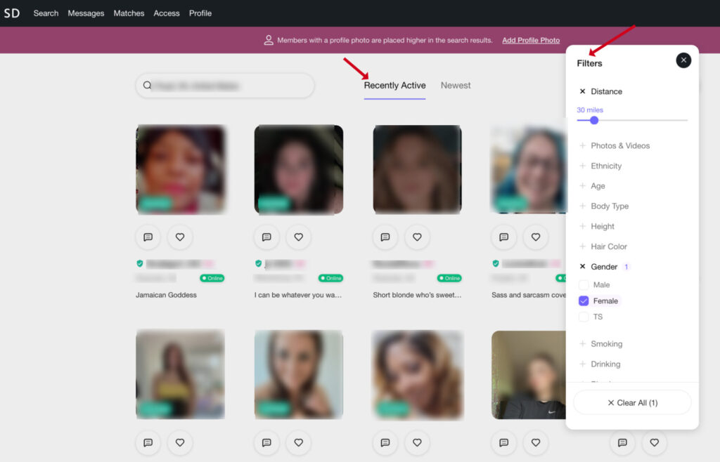720x462 pixels.
Task: Click the SD logo in the header
Action: pyautogui.click(x=12, y=13)
